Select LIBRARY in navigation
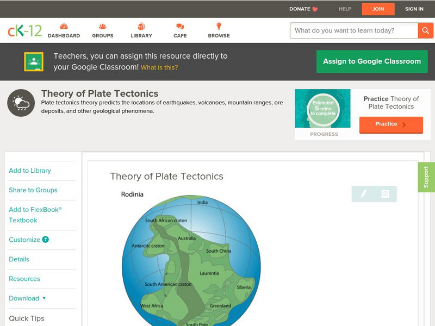This screenshot has height=326, width=435. click(141, 36)
